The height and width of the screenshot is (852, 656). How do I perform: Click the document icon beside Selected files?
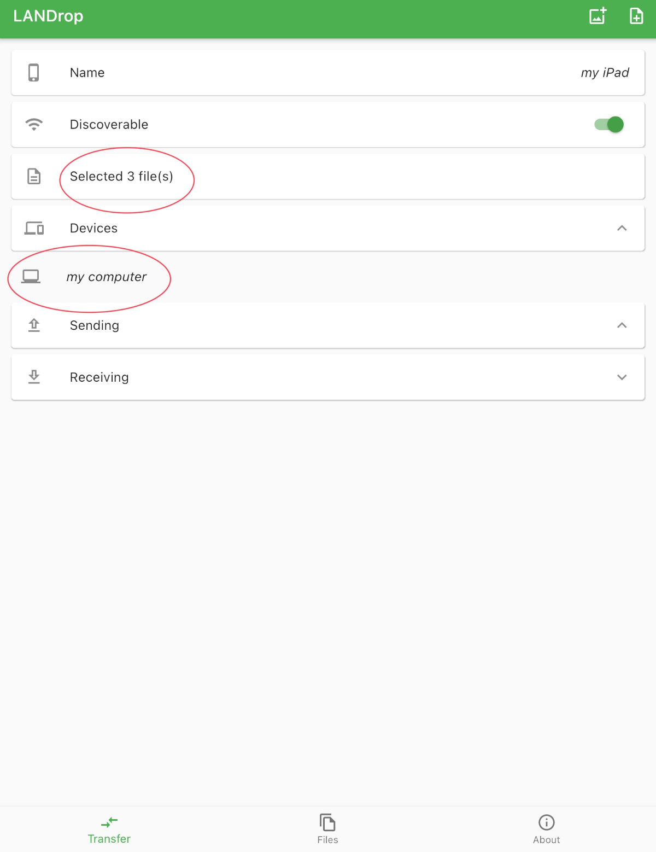coord(34,176)
